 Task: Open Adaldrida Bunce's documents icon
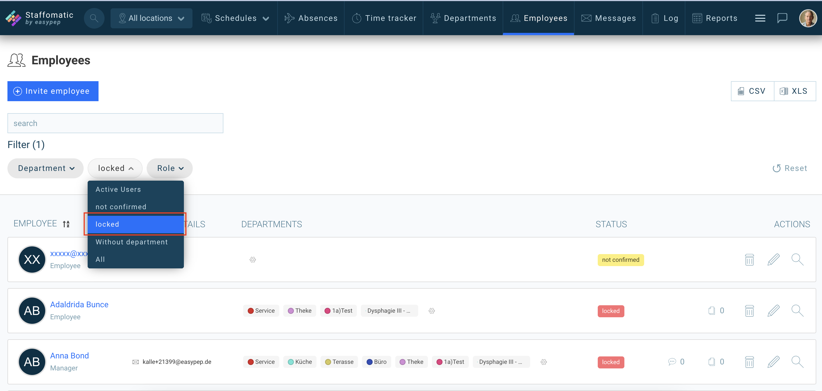712,310
